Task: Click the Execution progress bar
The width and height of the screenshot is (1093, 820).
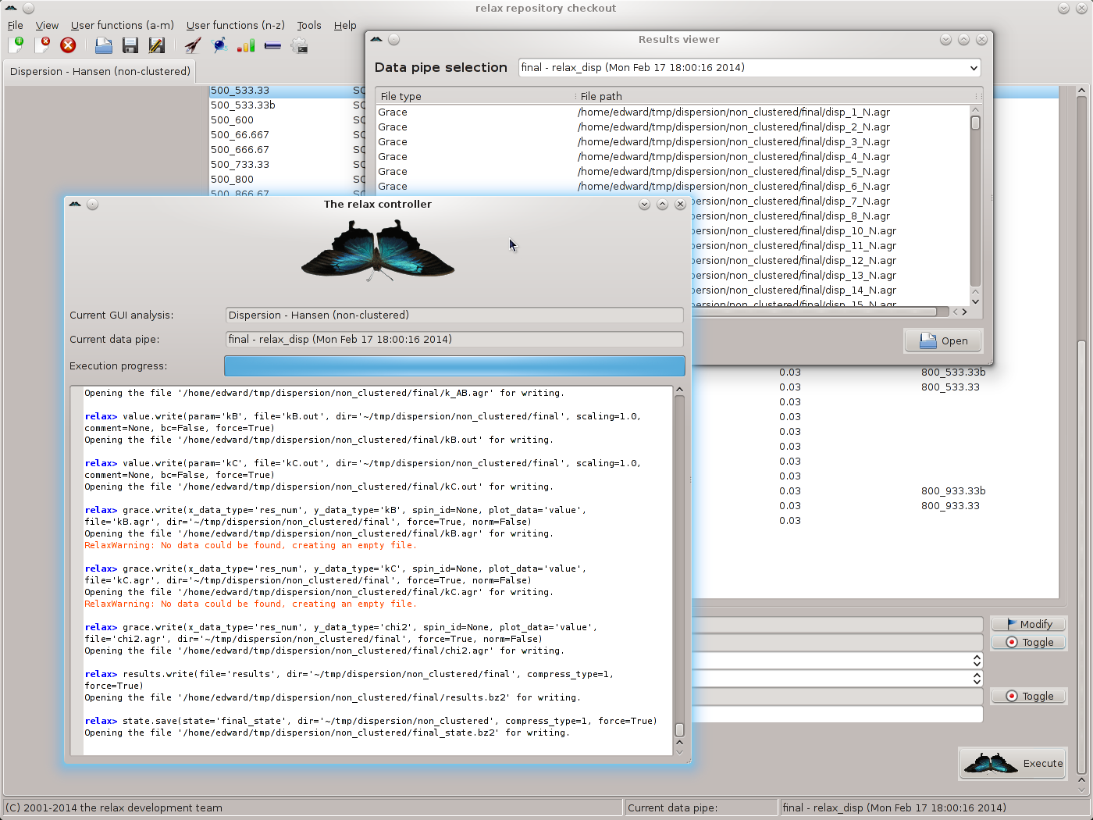Action: click(454, 365)
